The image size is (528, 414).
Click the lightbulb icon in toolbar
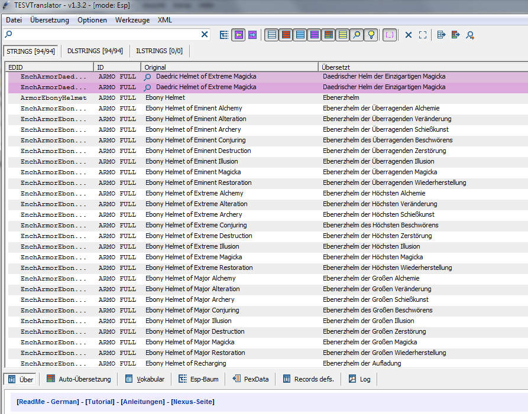click(371, 35)
